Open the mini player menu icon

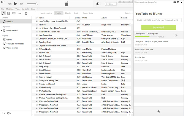[3, 2]
